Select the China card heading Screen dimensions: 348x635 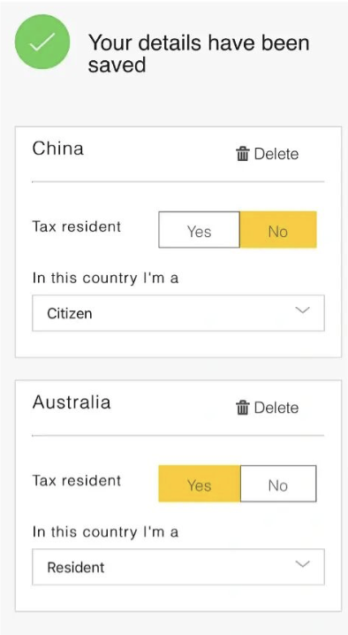point(58,149)
